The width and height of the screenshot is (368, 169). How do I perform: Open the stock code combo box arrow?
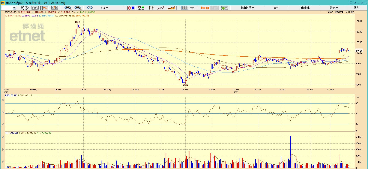(x=14, y=8)
